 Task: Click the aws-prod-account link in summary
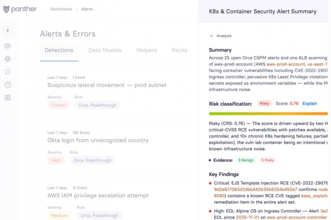[x=286, y=64]
